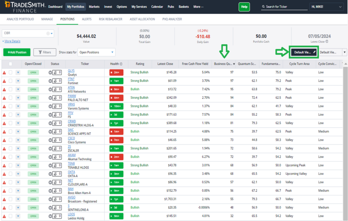Screen dimensions: 348x221
Task: Expand the QLYS row action arrow
Action: (x=18, y=72)
